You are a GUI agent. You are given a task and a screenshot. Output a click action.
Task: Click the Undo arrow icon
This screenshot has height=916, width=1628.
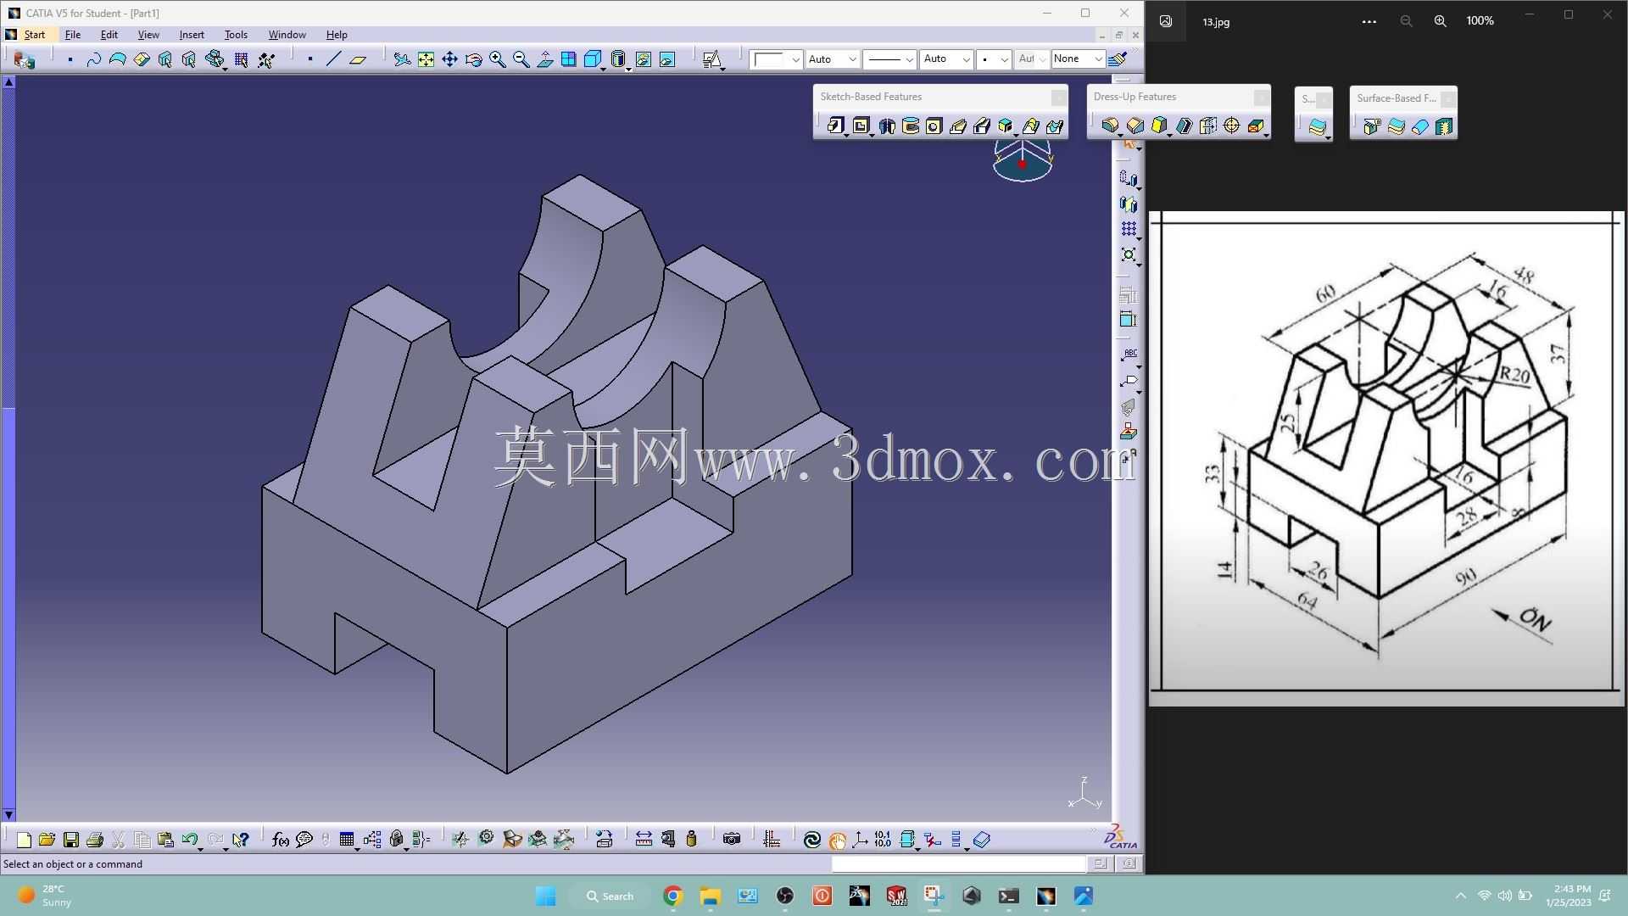pyautogui.click(x=189, y=840)
